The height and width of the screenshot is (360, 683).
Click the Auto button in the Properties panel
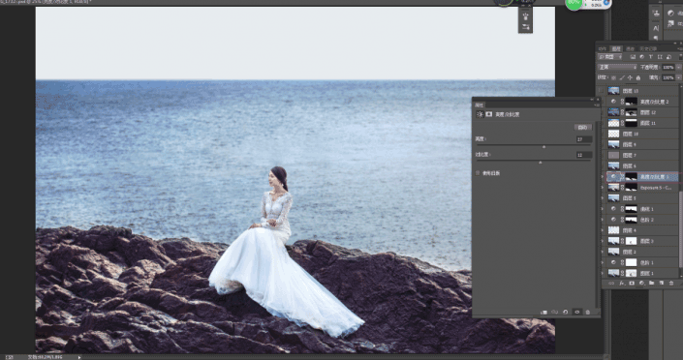pos(583,127)
